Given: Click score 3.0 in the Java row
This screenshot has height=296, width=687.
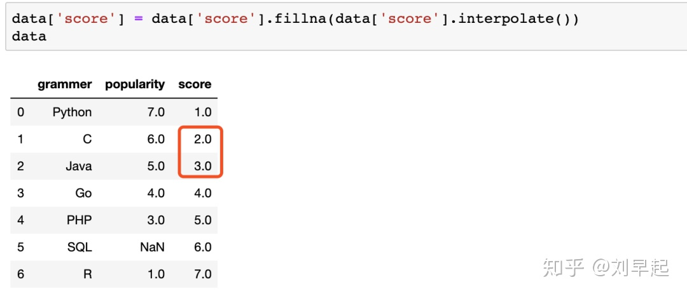Looking at the screenshot, I should (x=203, y=166).
